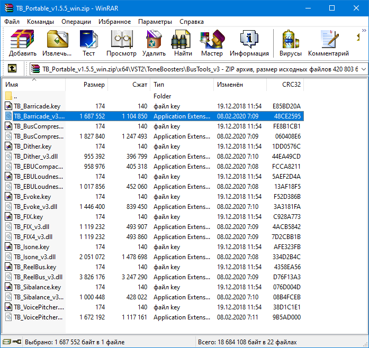Click size value 1 017 856

(92, 187)
